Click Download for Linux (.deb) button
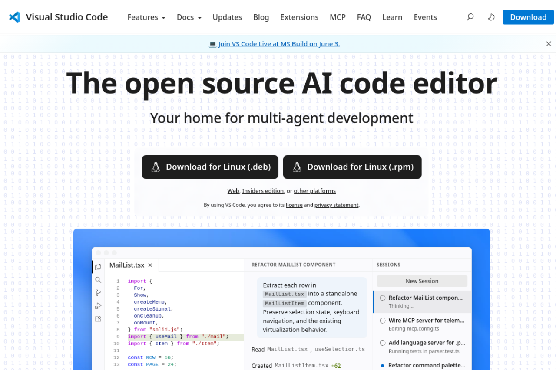This screenshot has width=556, height=370. (210, 167)
